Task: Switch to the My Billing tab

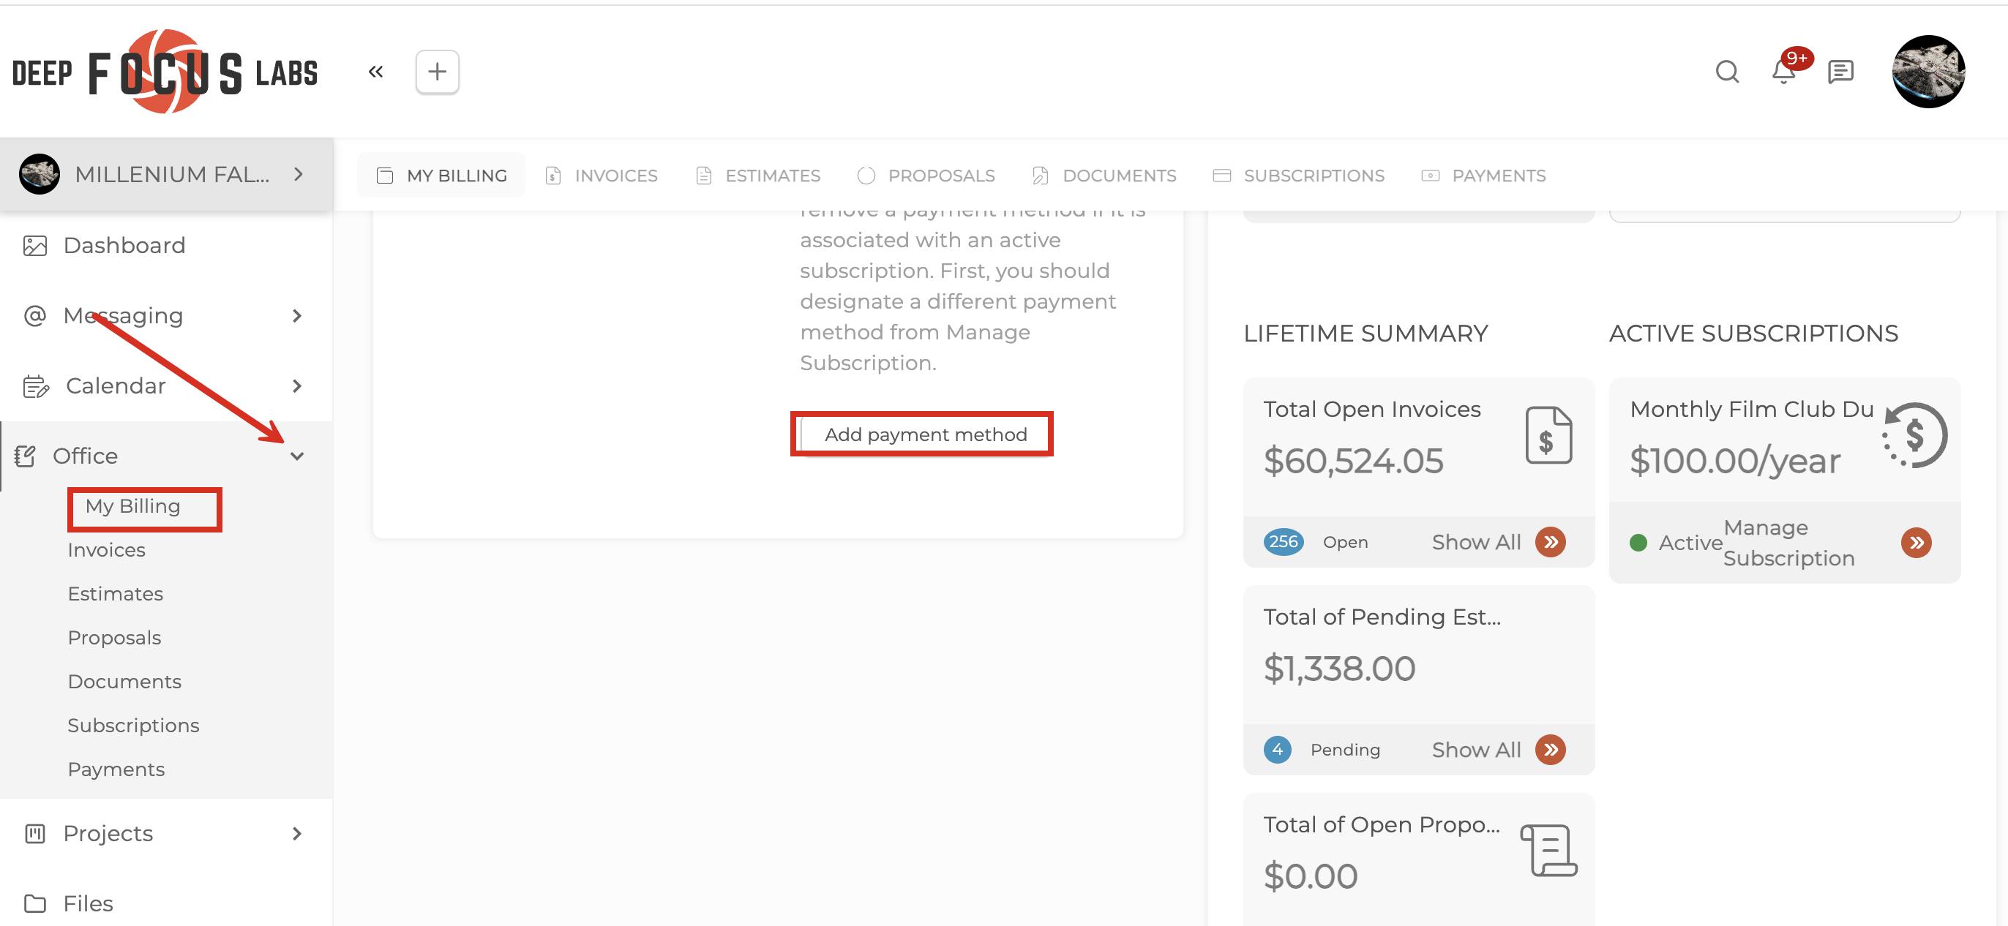Action: coord(441,176)
